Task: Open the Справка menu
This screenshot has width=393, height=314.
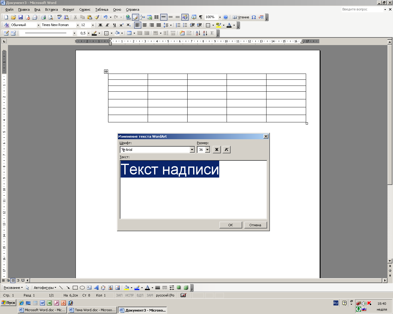Action: click(x=132, y=10)
